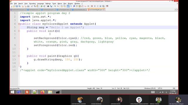Open Firefox from the taskbar
This screenshot has width=188, height=105.
point(42,92)
